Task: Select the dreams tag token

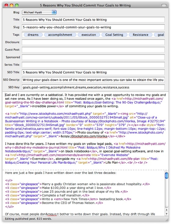Action: (33, 35)
